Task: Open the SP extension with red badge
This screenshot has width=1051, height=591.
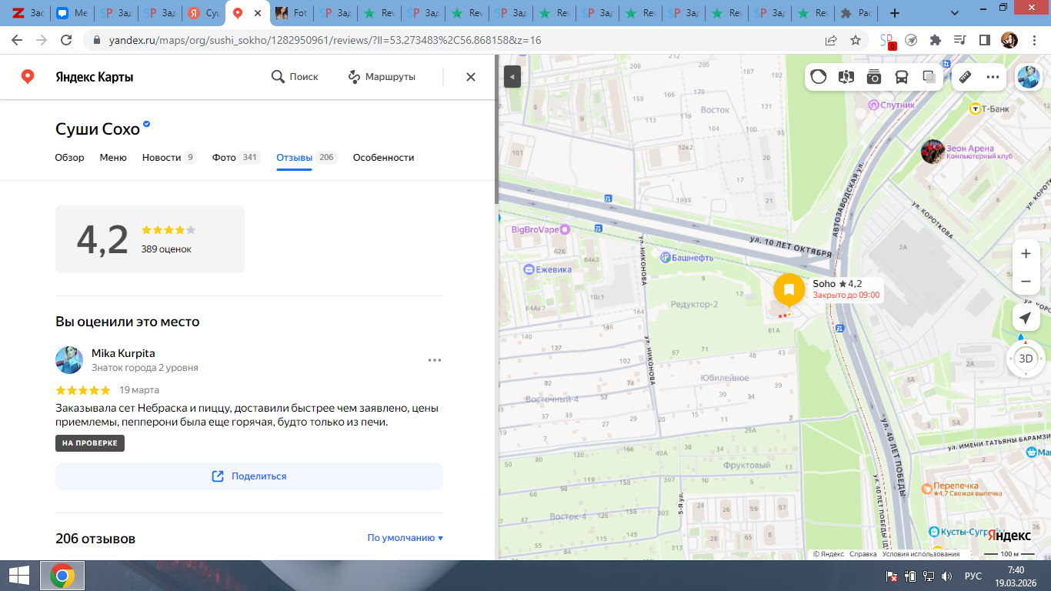Action: (887, 41)
